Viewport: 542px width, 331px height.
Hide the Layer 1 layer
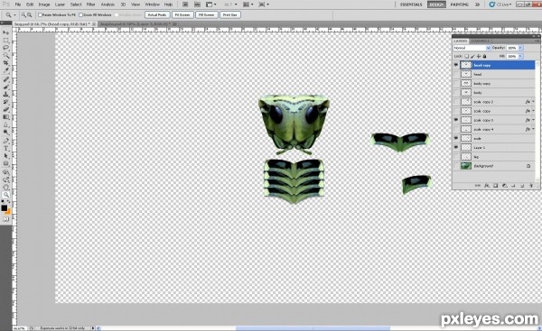click(x=456, y=147)
